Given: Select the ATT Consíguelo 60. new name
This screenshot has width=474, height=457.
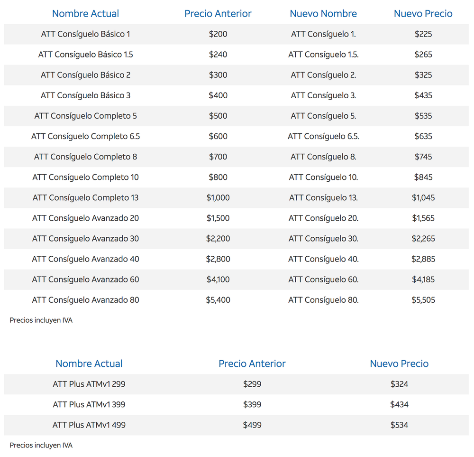Looking at the screenshot, I should pos(323,280).
